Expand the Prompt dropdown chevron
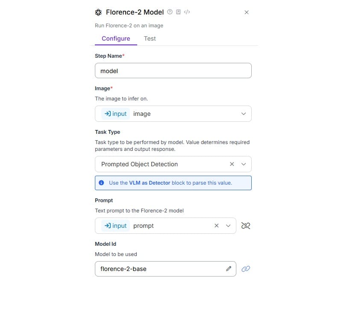Image resolution: width=353 pixels, height=309 pixels. [228, 226]
